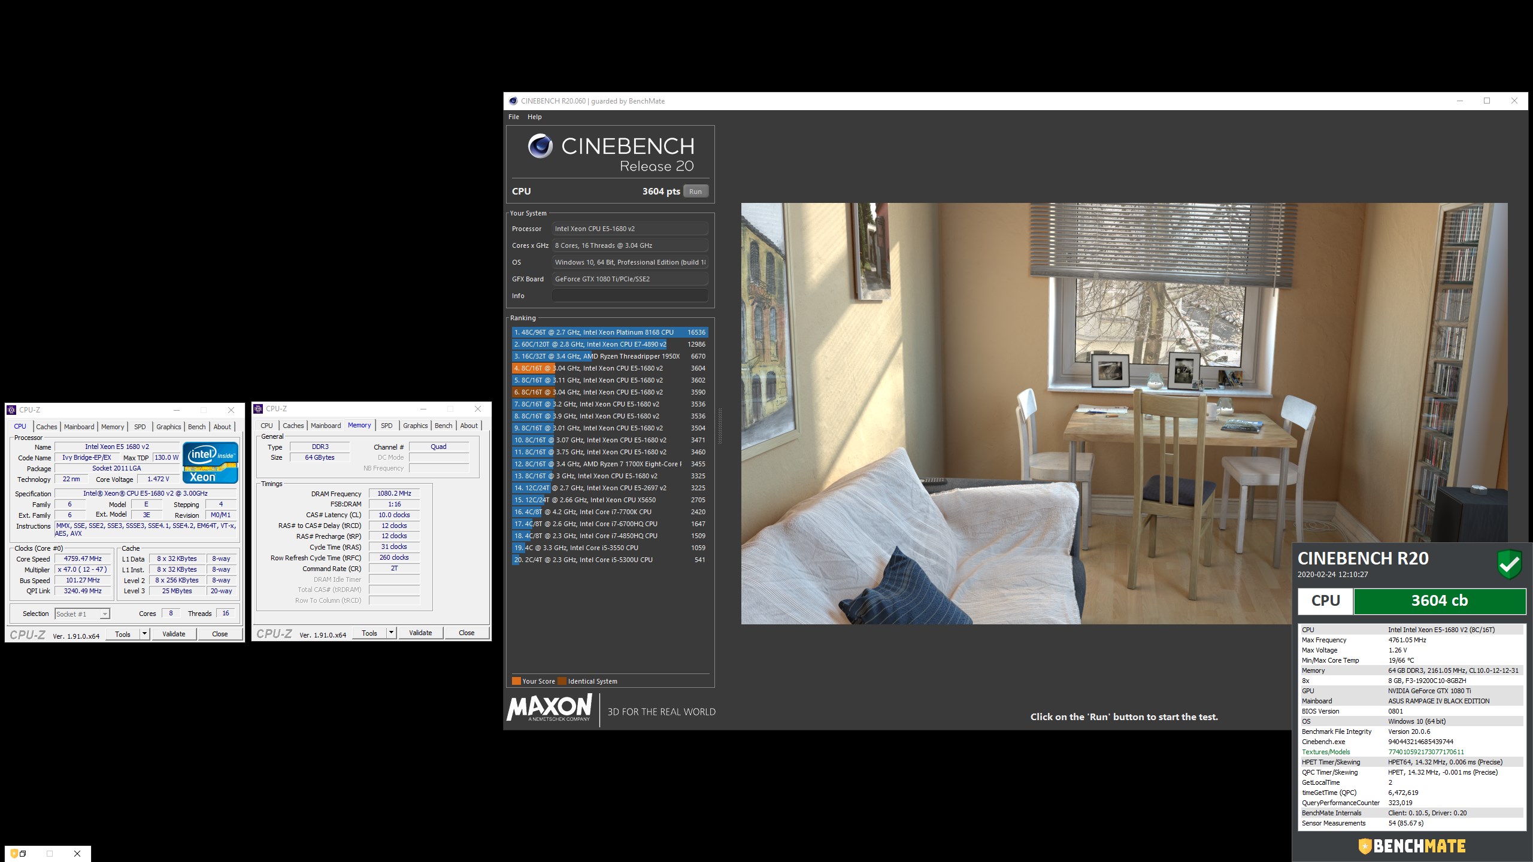Click the green 3604 cb score bar in BenchMate
Screen dimensions: 1533x862
(1440, 601)
